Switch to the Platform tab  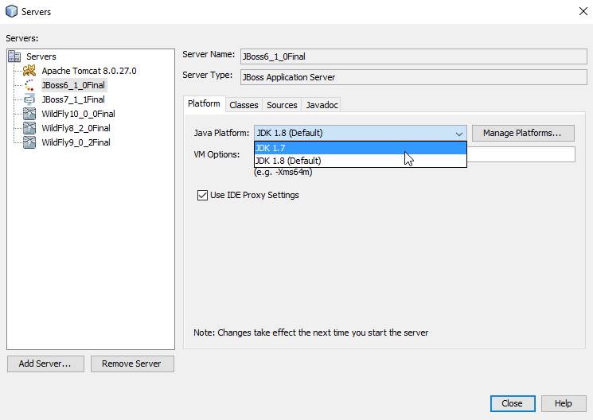204,103
